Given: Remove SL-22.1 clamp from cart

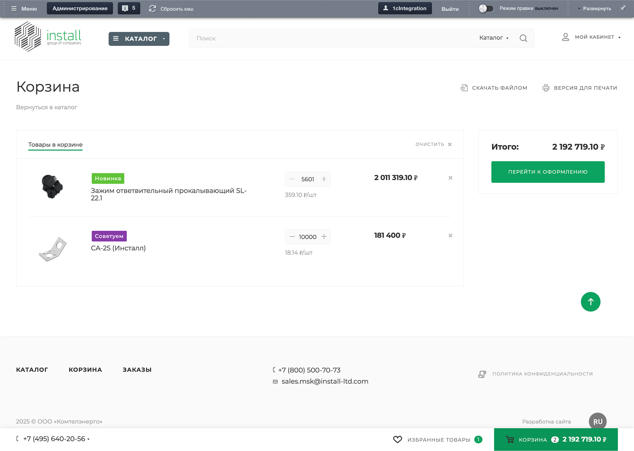Looking at the screenshot, I should [450, 178].
